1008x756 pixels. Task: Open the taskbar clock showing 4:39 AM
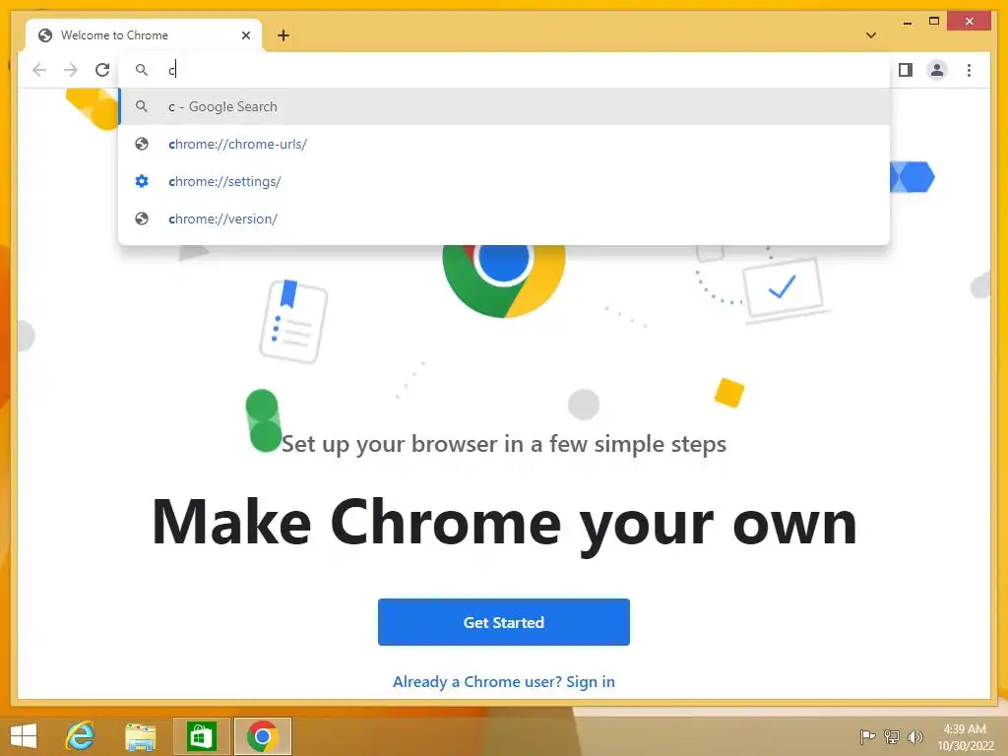(965, 736)
